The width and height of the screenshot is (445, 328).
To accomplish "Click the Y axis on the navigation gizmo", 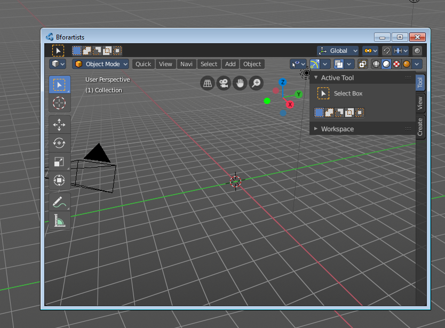I will [x=298, y=94].
